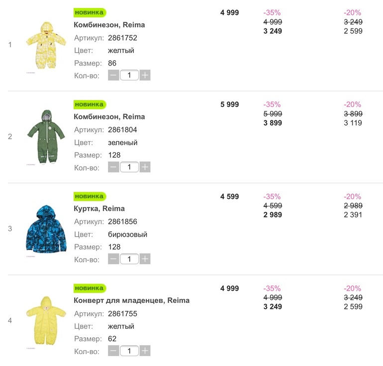Decrease quantity for green Комбинезон 2861804
The width and height of the screenshot is (383, 366).
pyautogui.click(x=113, y=168)
